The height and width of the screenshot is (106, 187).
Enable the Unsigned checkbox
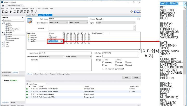click(x=116, y=65)
